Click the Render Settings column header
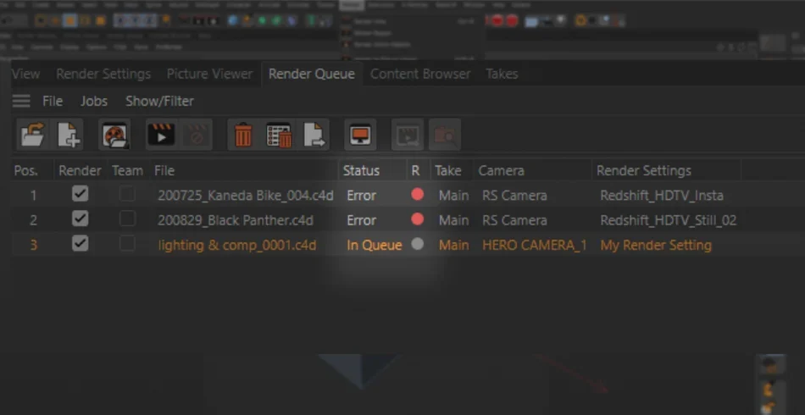Viewport: 805px width, 415px height. point(644,171)
